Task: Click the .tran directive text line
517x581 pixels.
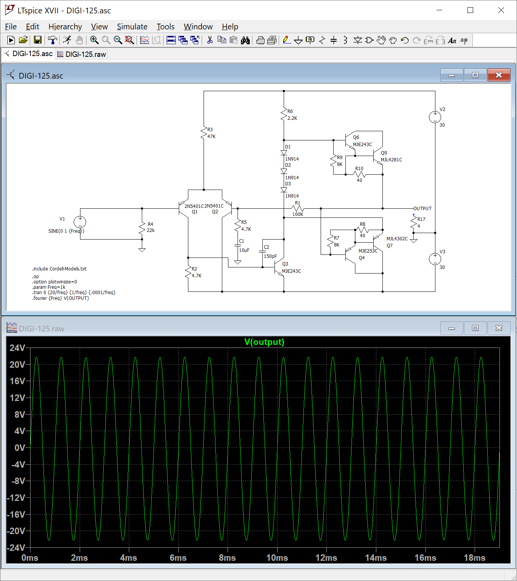Action: tap(74, 293)
